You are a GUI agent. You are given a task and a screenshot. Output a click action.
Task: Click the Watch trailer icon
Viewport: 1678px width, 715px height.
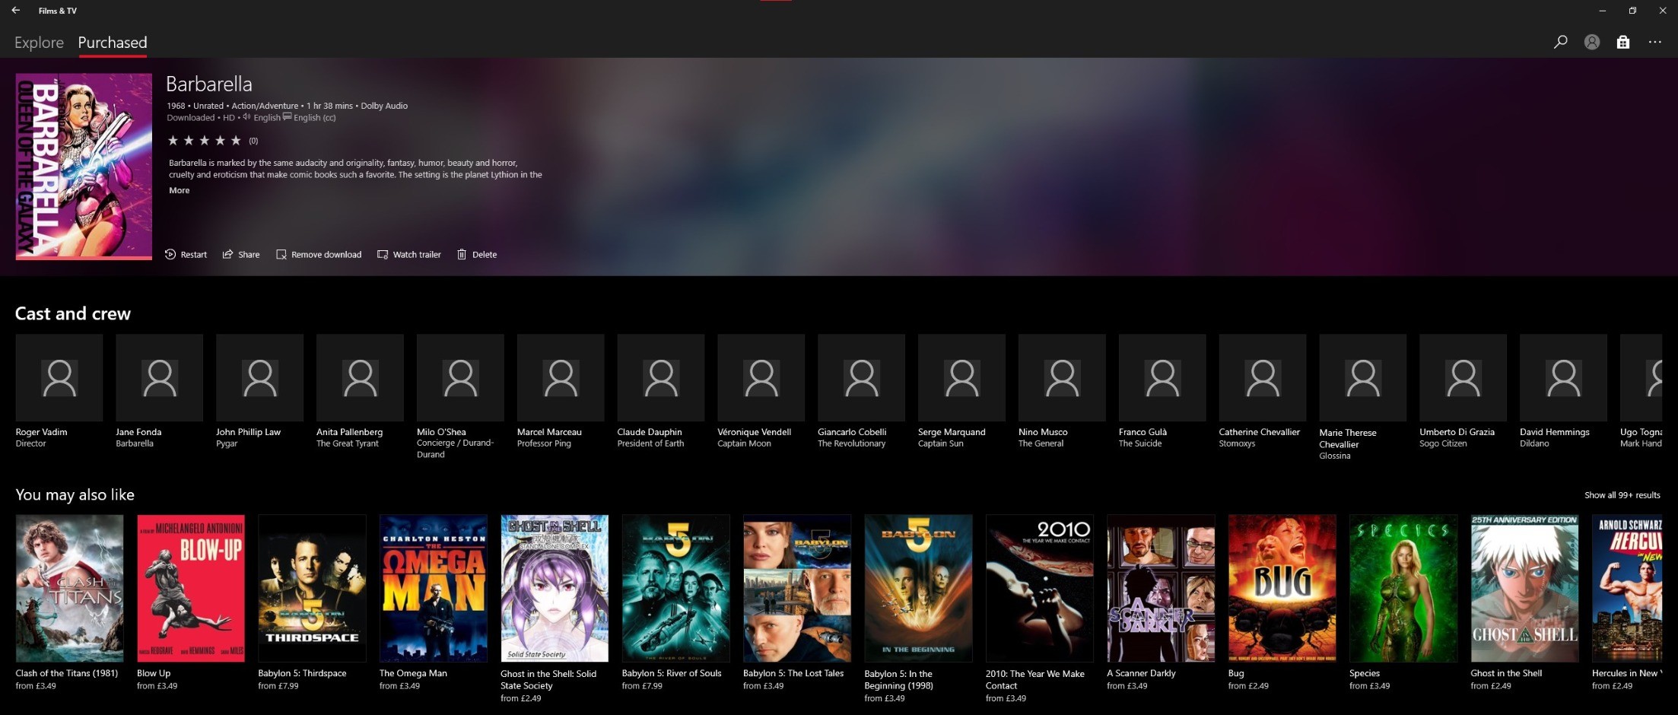(383, 254)
